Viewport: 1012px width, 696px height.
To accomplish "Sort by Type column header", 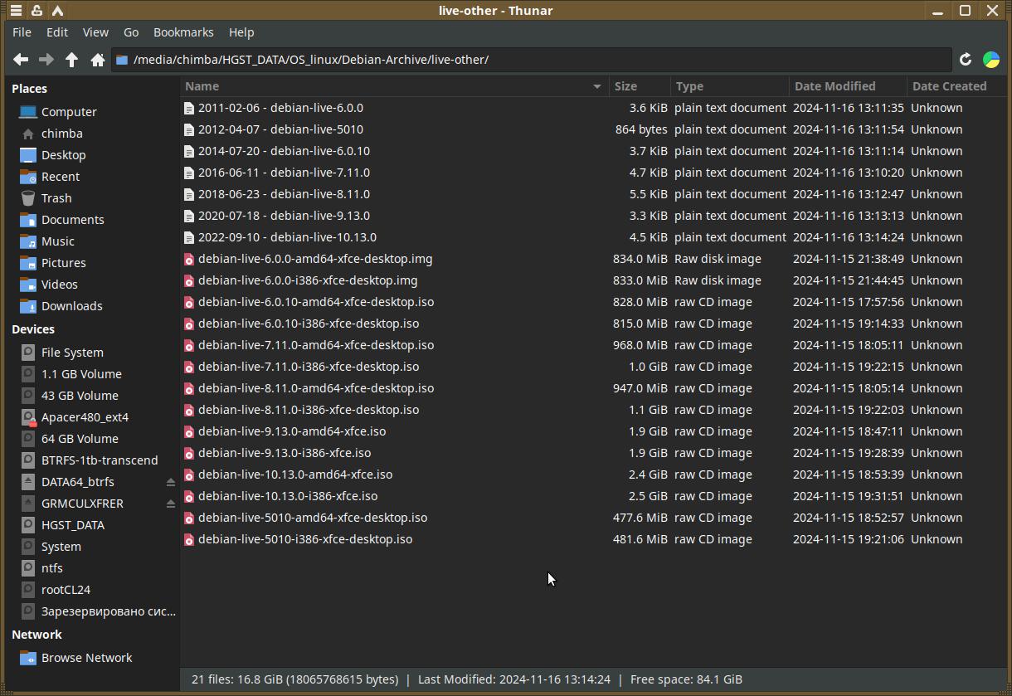I will coord(730,86).
